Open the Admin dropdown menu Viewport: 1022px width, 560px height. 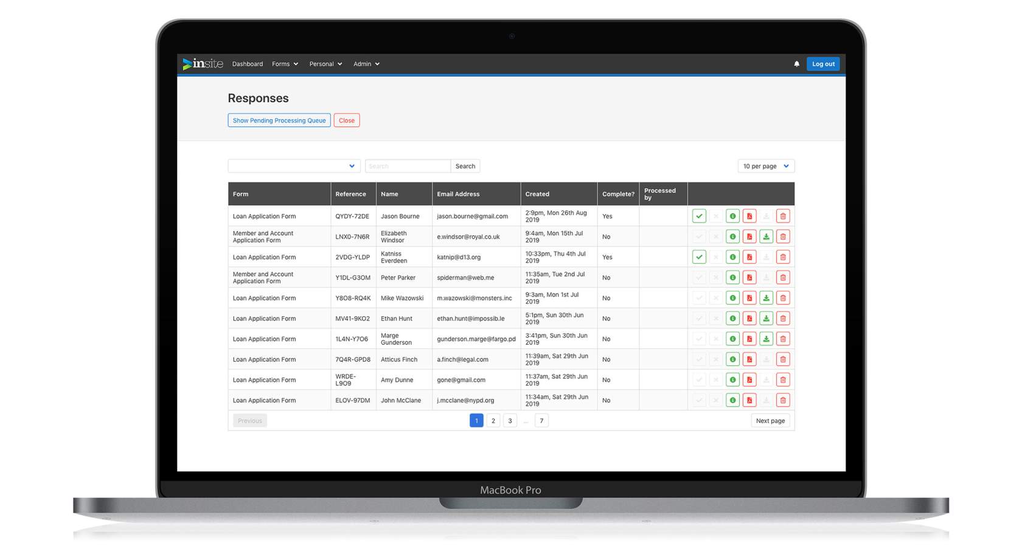point(366,64)
